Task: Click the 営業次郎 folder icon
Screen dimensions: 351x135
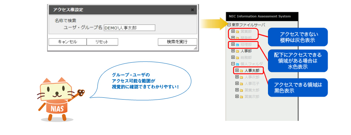Action: tap(241, 97)
